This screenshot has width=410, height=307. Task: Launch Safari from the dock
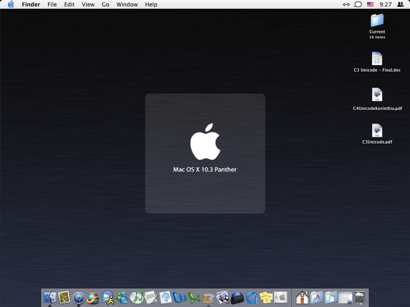[78, 297]
